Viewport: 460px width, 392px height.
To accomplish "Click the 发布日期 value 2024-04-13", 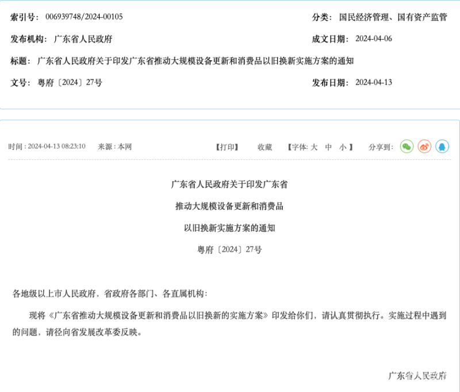I will tap(374, 82).
